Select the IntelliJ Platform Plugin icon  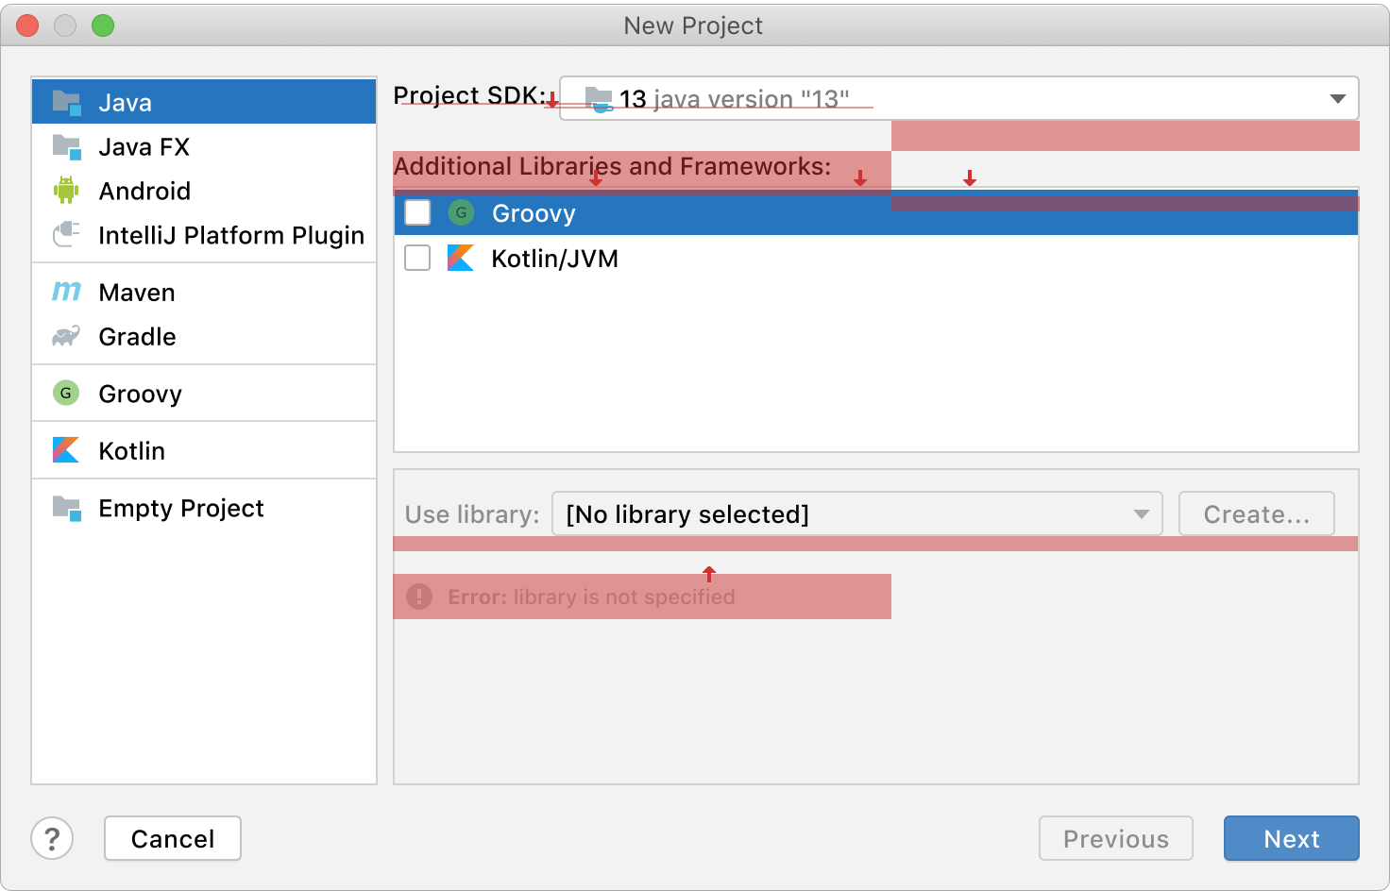pyautogui.click(x=66, y=234)
